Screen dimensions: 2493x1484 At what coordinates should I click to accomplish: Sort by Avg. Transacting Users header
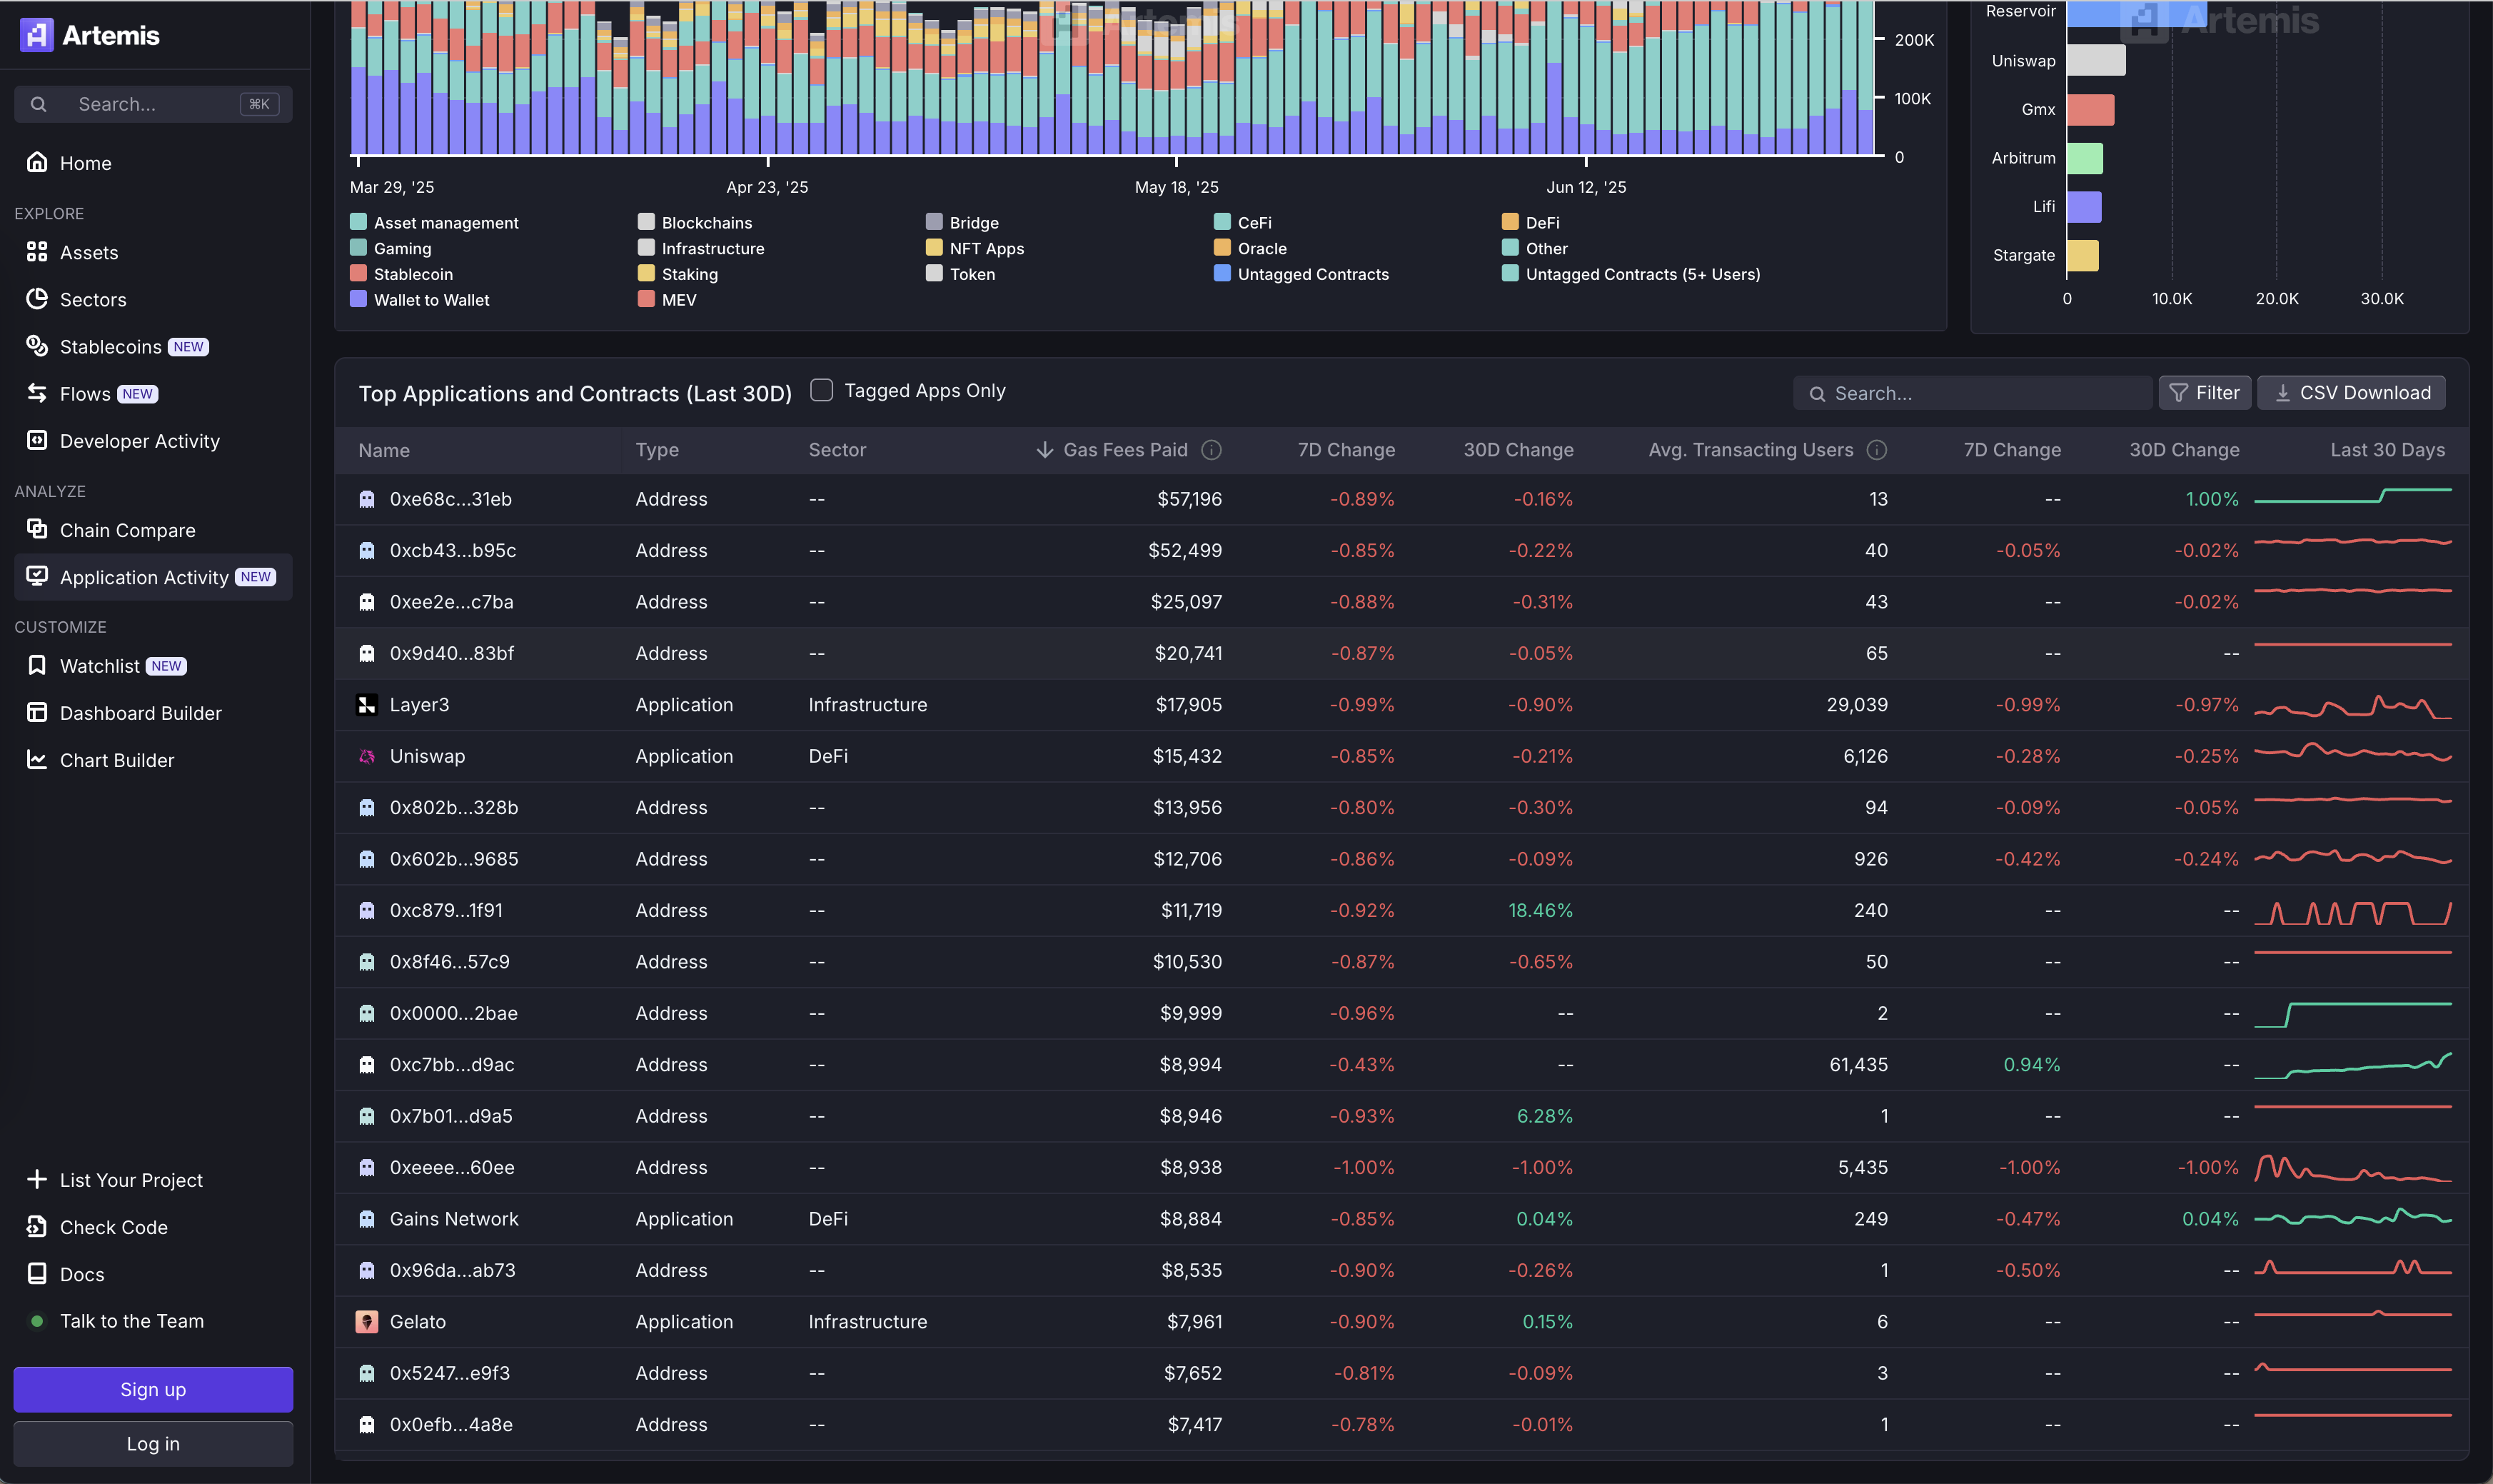point(1751,450)
